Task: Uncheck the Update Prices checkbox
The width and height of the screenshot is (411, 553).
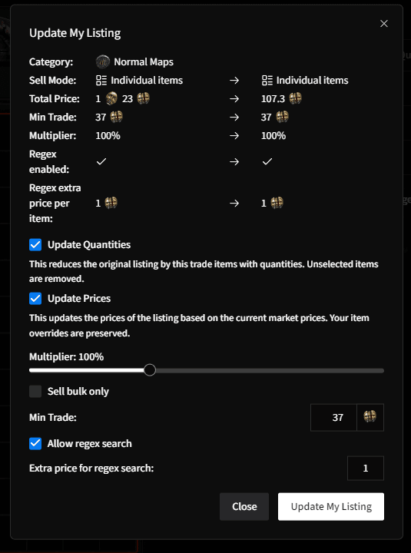Action: (x=35, y=298)
